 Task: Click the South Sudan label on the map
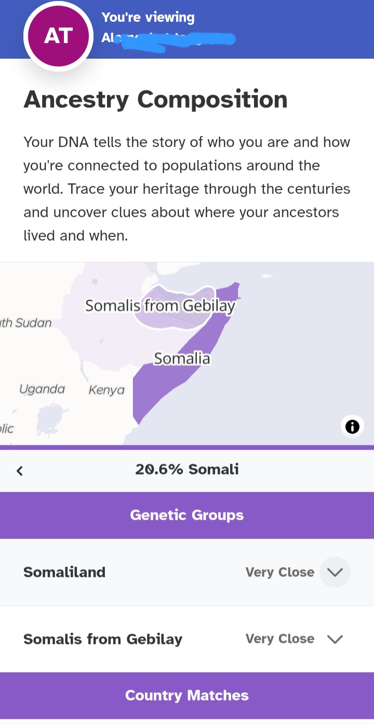pos(26,323)
